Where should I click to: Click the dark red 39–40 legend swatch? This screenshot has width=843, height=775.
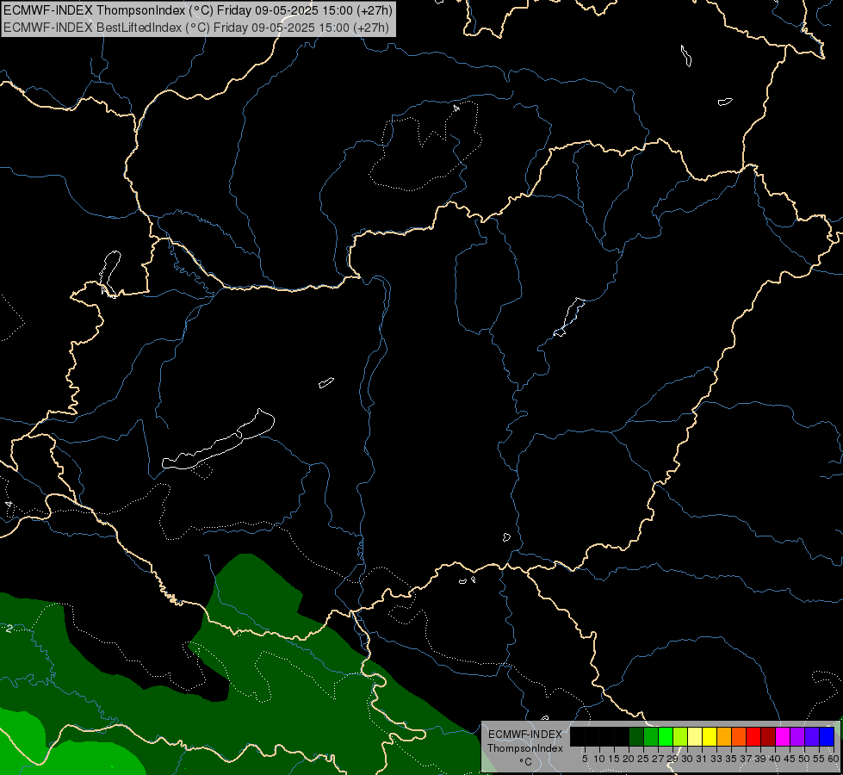(x=768, y=736)
